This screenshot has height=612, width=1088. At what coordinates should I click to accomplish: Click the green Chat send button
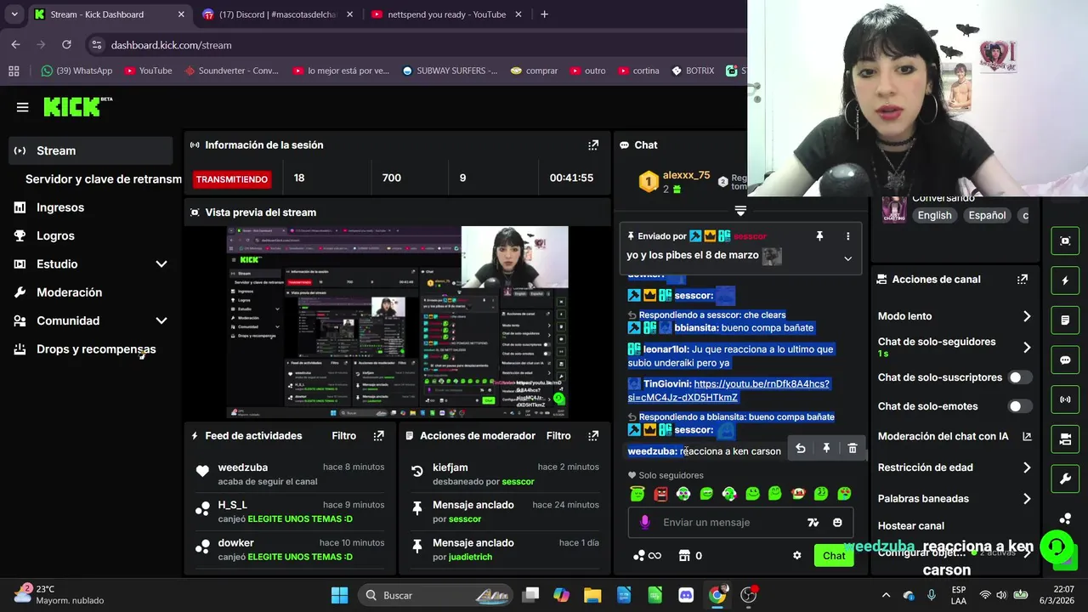point(833,556)
